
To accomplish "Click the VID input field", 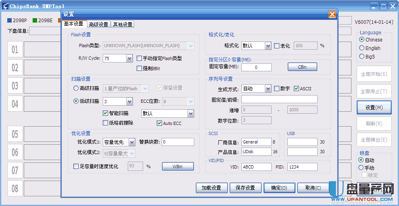I will [256, 167].
